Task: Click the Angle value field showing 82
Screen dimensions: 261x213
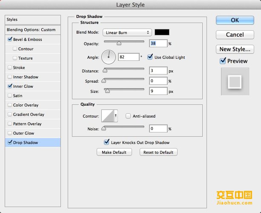Action: click(x=129, y=57)
